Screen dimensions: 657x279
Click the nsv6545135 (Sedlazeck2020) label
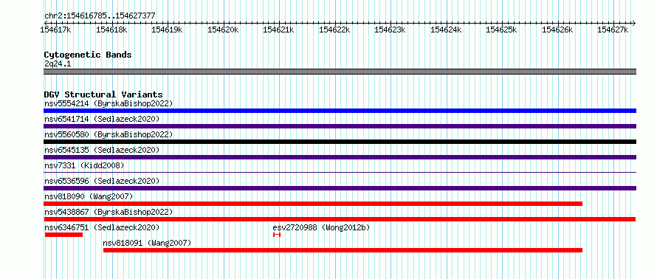click(x=102, y=150)
